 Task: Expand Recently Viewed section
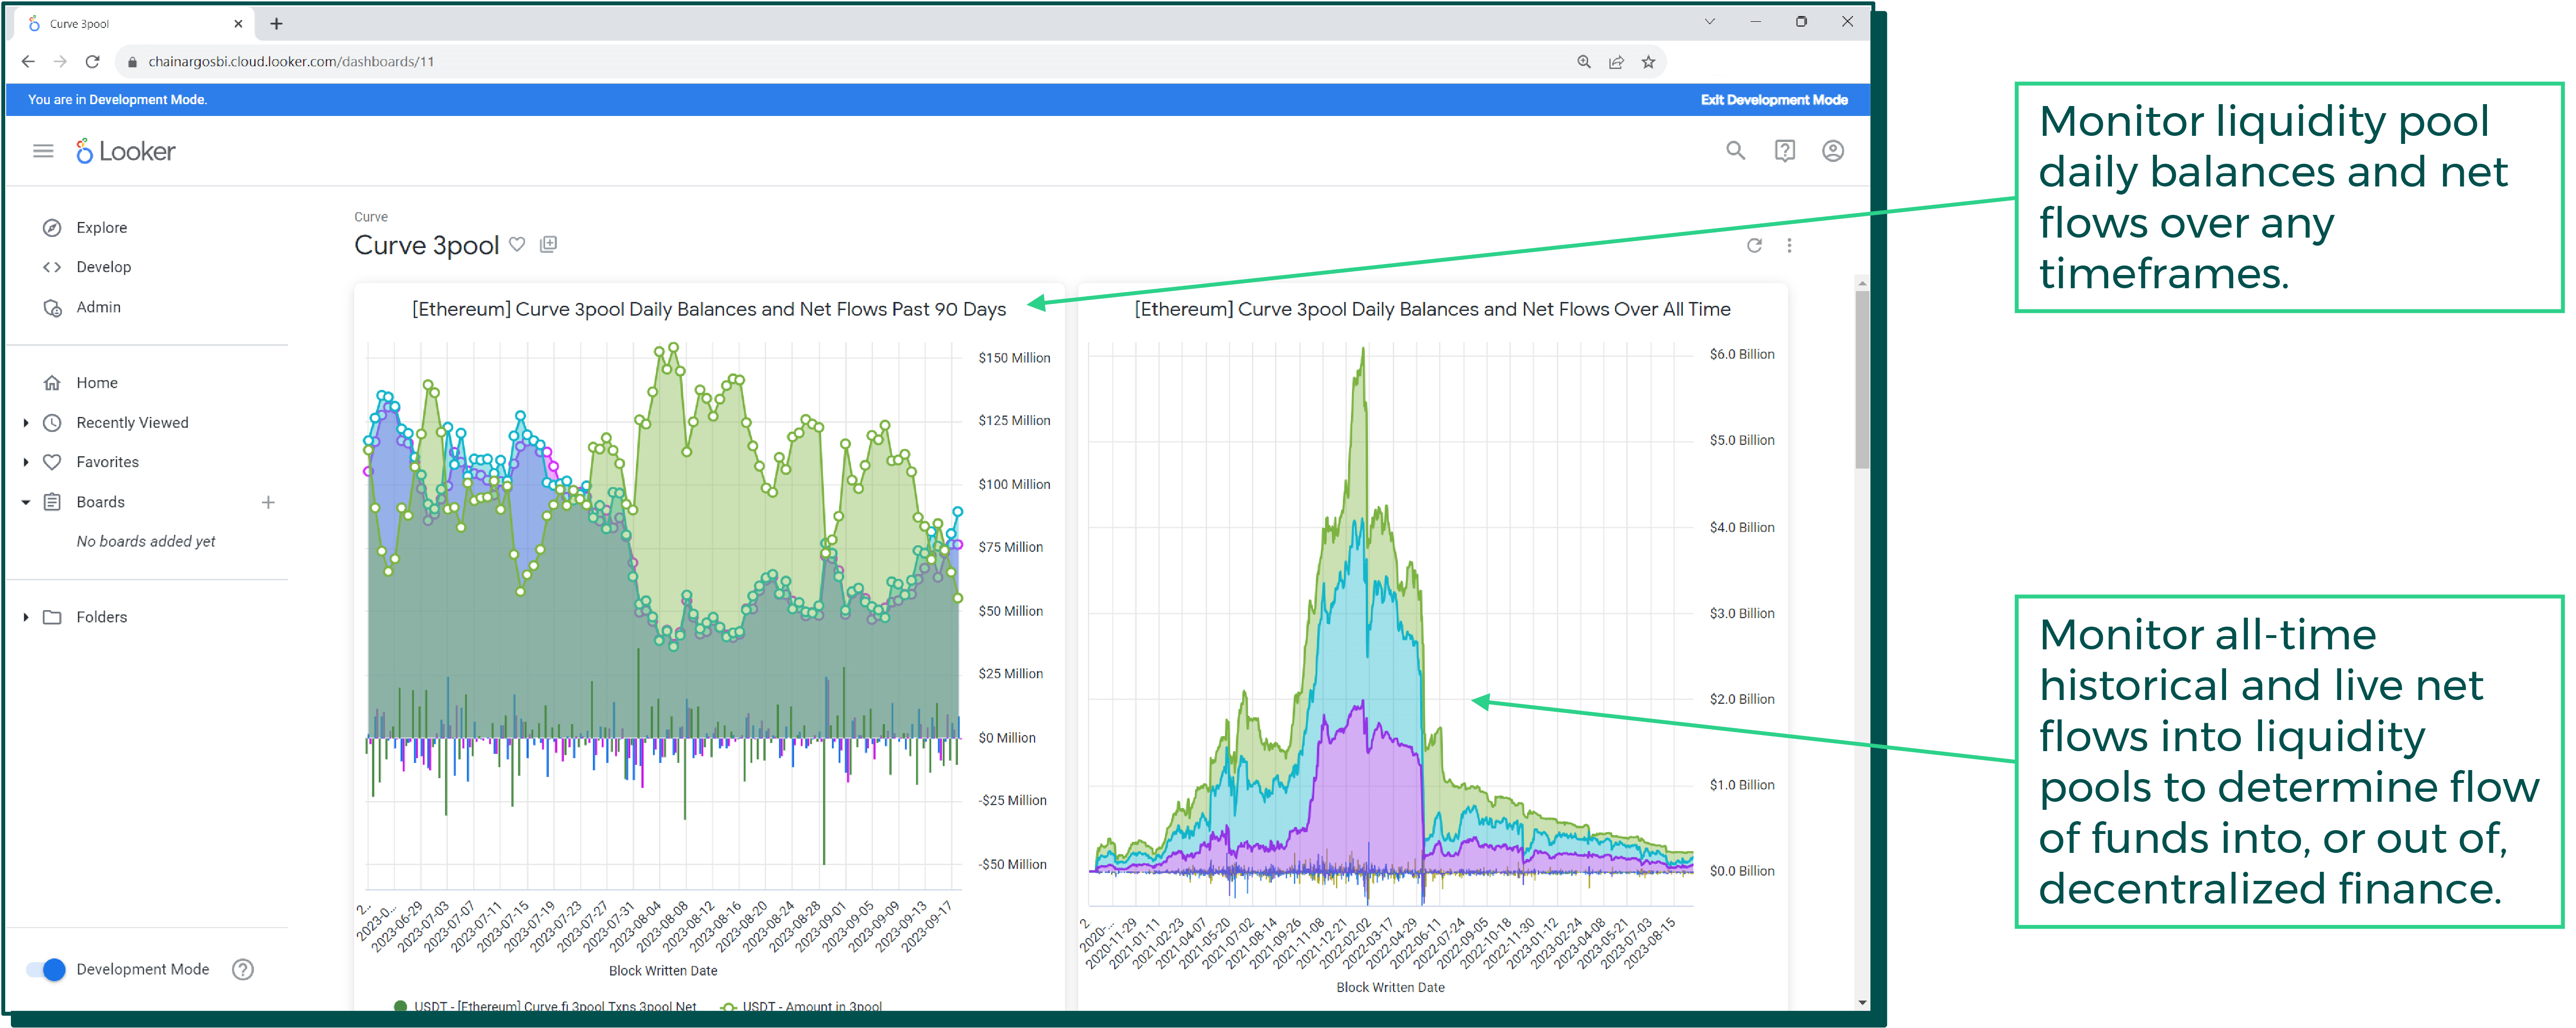[26, 424]
